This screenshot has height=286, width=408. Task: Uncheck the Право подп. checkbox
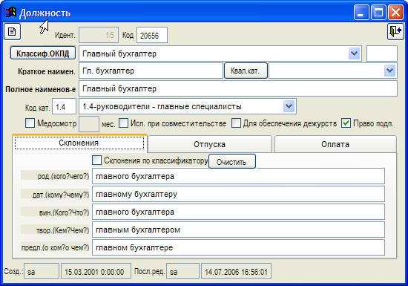(346, 123)
